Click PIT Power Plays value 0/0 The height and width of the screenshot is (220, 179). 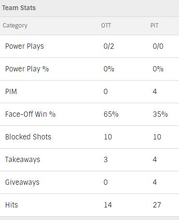point(158,46)
